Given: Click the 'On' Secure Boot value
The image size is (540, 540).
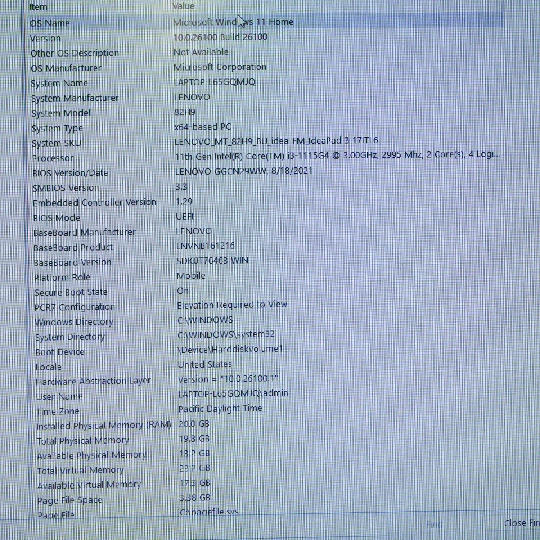Looking at the screenshot, I should pos(183,291).
